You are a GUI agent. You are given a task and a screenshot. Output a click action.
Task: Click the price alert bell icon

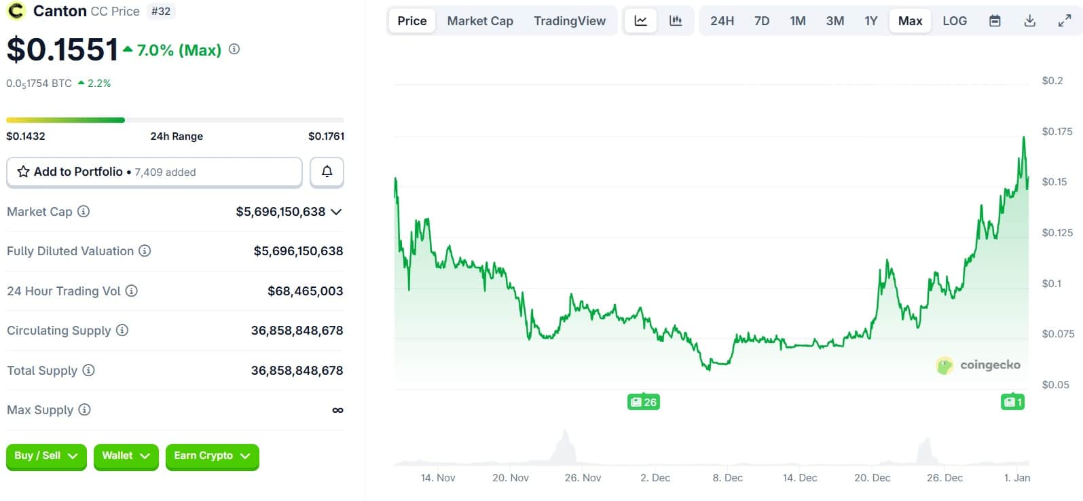point(327,172)
